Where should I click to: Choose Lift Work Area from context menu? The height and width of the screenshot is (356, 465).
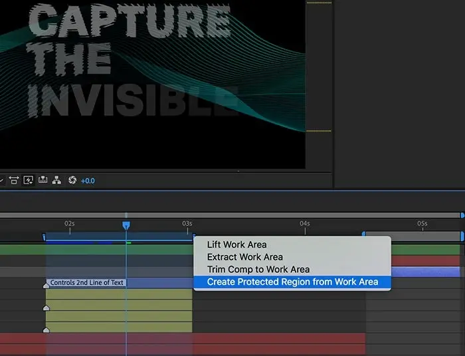[x=236, y=245]
